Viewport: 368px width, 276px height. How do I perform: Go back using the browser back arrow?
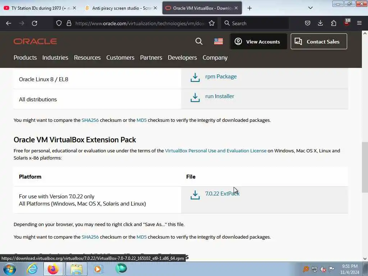[x=9, y=23]
